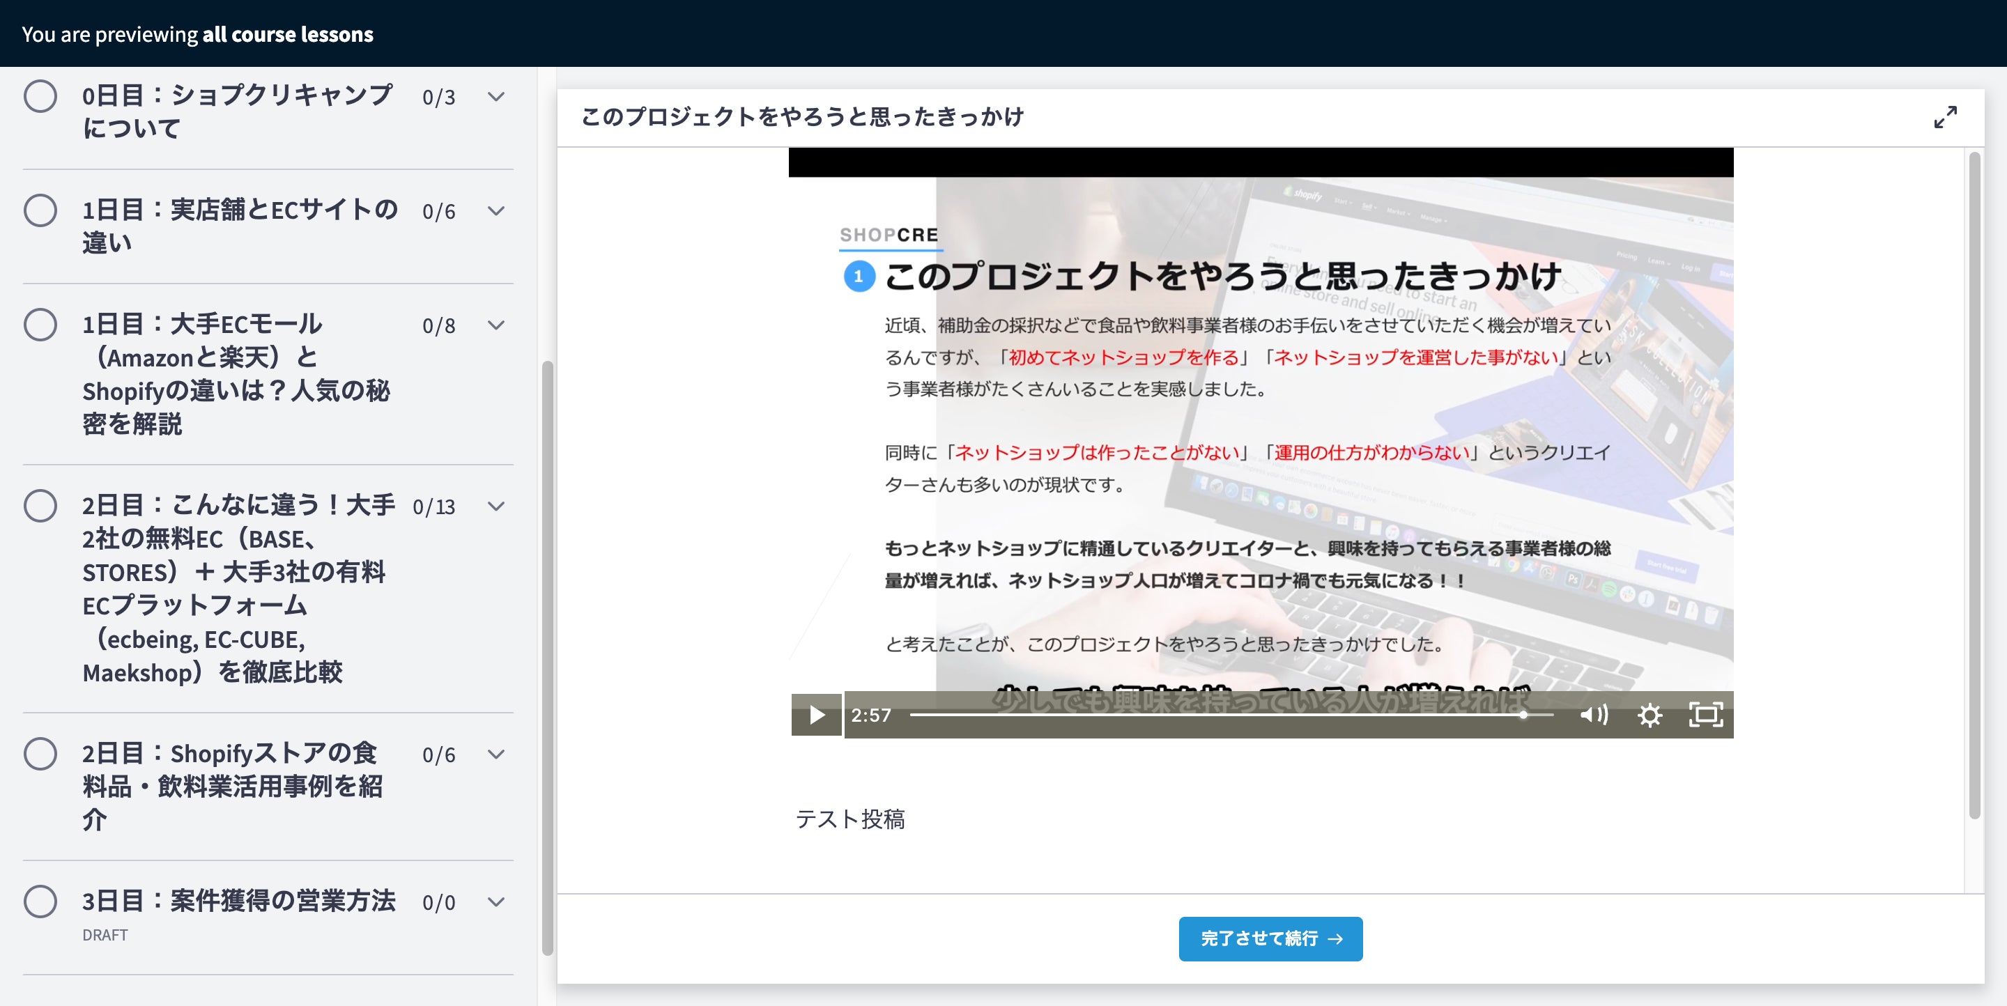The height and width of the screenshot is (1006, 2007).
Task: Mark 3日目 案件獲得 chapter circle
Action: [40, 901]
